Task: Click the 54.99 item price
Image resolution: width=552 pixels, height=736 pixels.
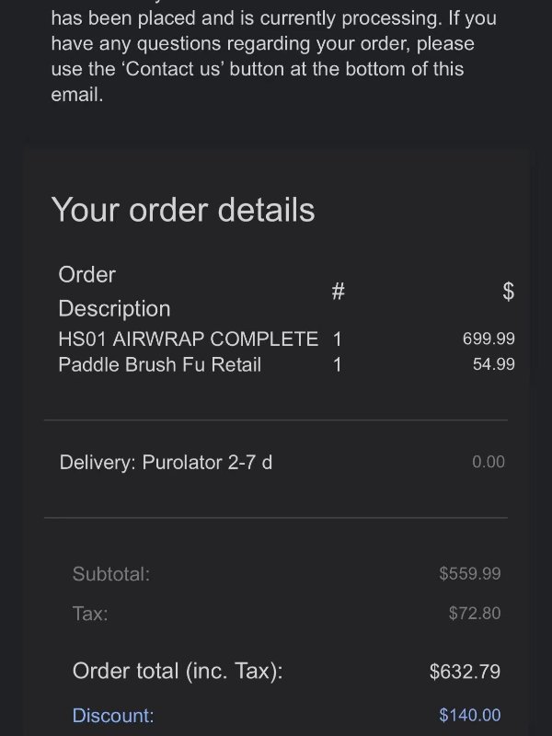Action: [495, 364]
